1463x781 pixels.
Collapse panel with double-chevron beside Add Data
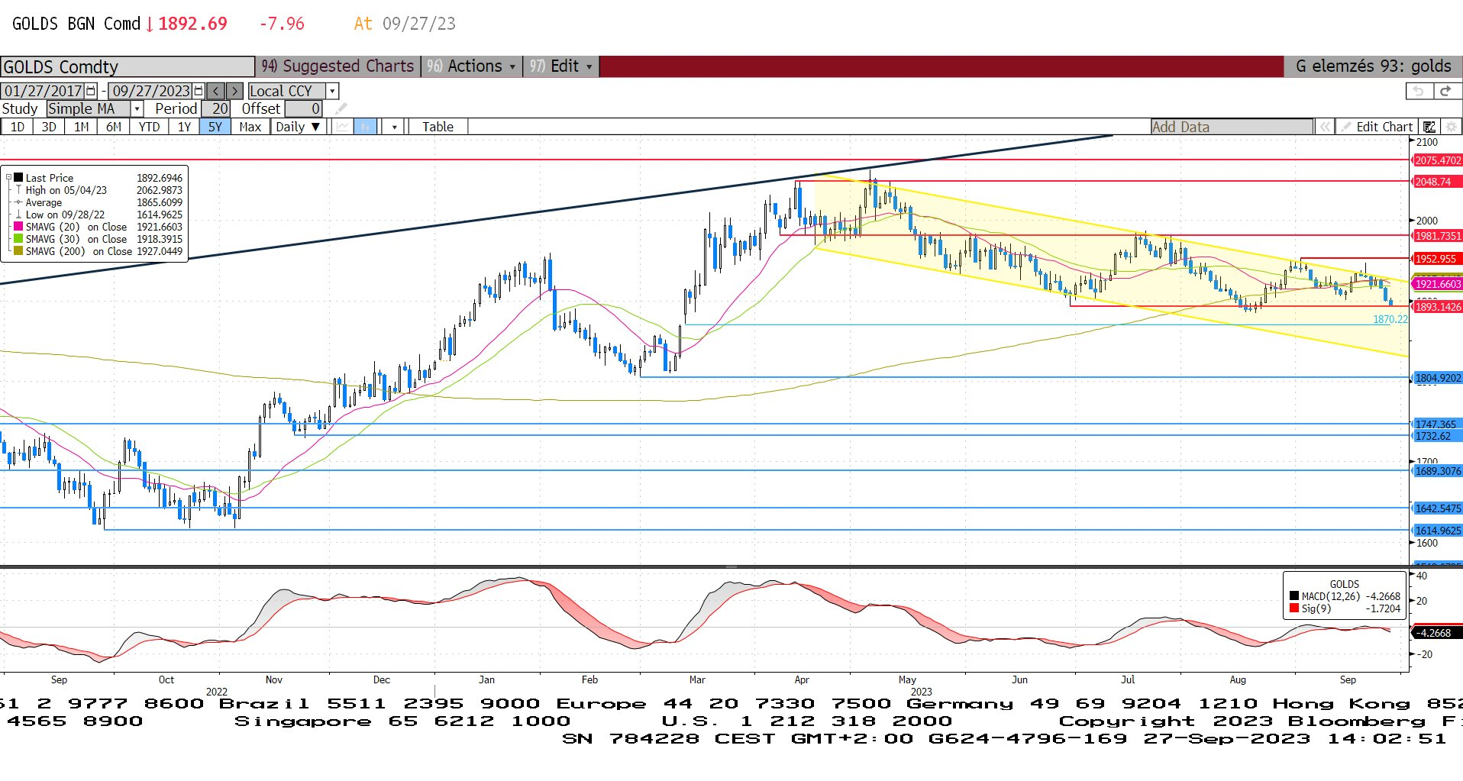tap(1326, 127)
